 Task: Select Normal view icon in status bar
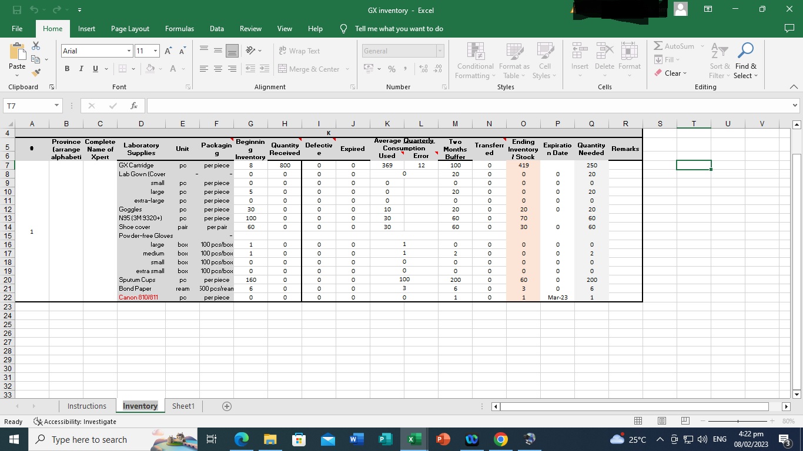click(x=638, y=421)
